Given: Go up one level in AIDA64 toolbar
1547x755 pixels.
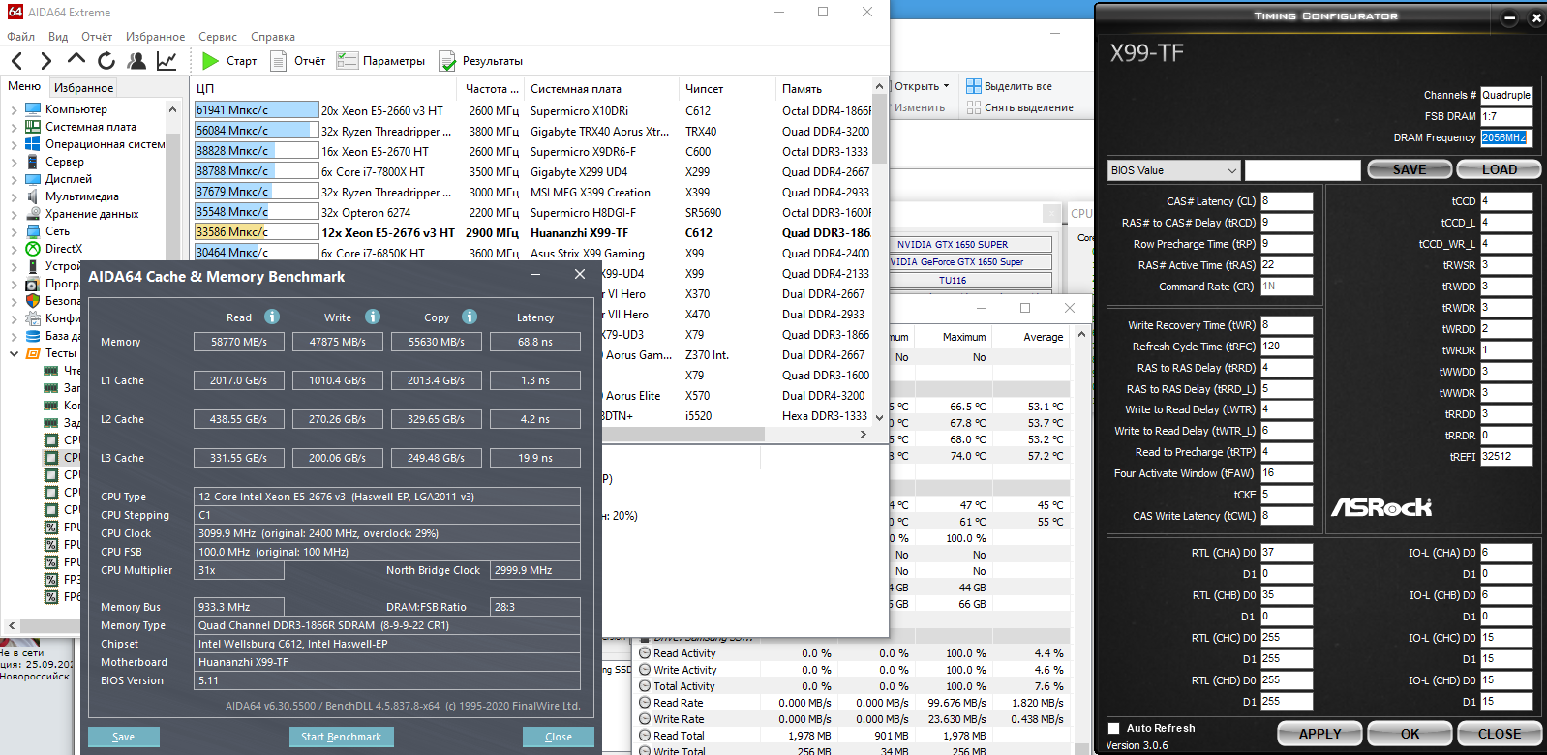Looking at the screenshot, I should (x=76, y=60).
